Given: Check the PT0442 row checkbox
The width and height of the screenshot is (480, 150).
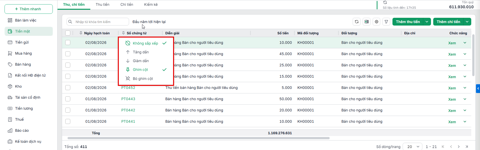Looking at the screenshot, I should click(x=68, y=110).
